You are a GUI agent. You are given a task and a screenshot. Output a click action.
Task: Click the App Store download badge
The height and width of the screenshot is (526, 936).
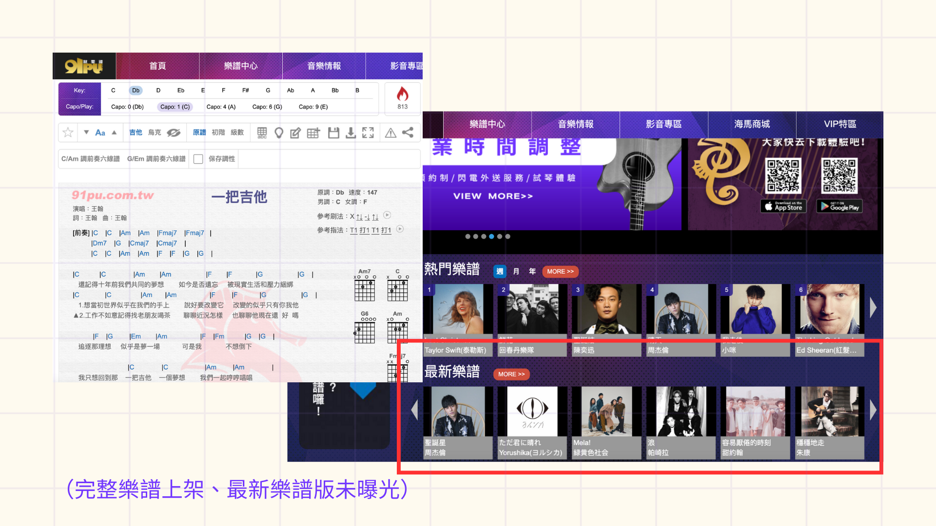point(783,206)
